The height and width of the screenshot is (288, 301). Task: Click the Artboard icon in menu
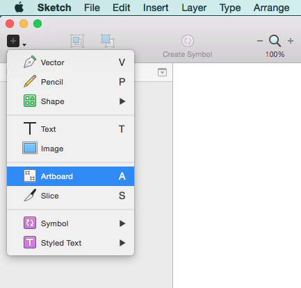click(x=30, y=176)
